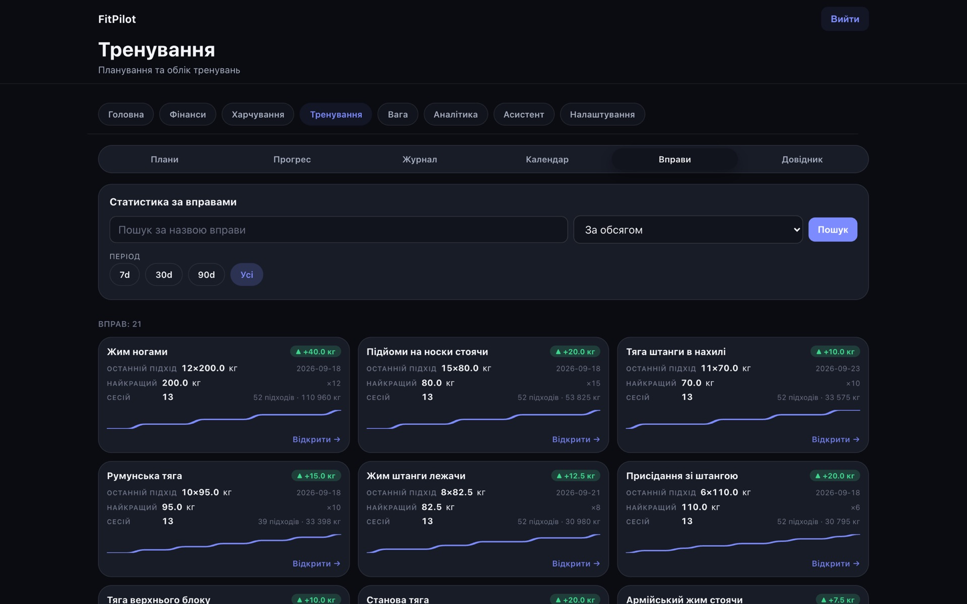Select the 7d period filter
967x604 pixels.
(124, 275)
